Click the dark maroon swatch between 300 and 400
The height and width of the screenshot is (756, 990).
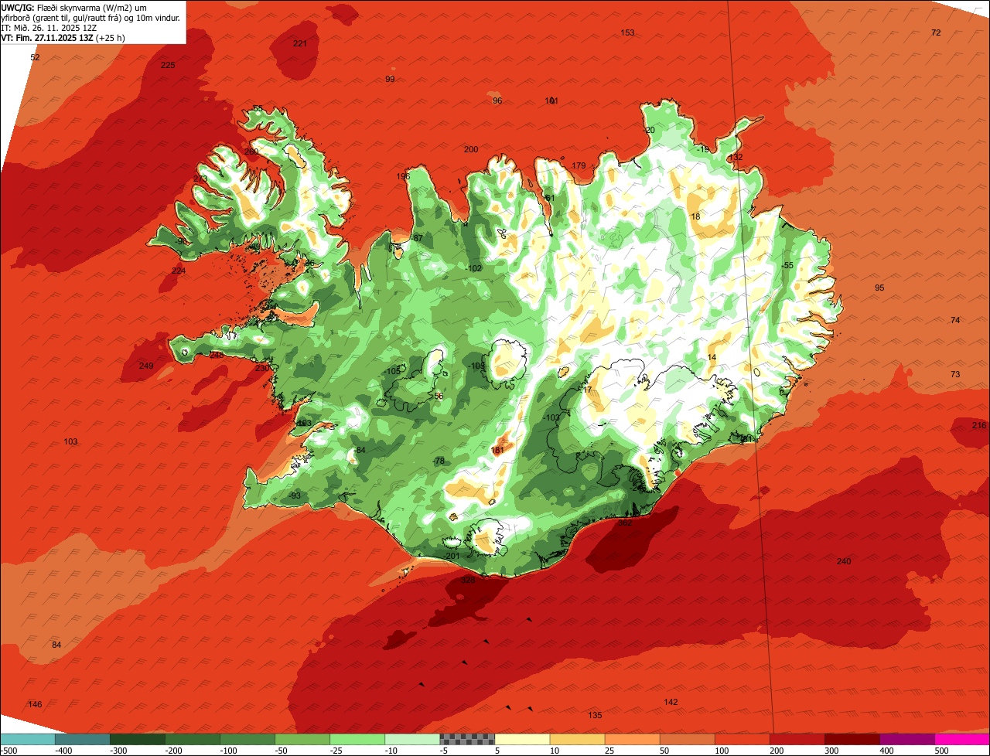(x=852, y=739)
